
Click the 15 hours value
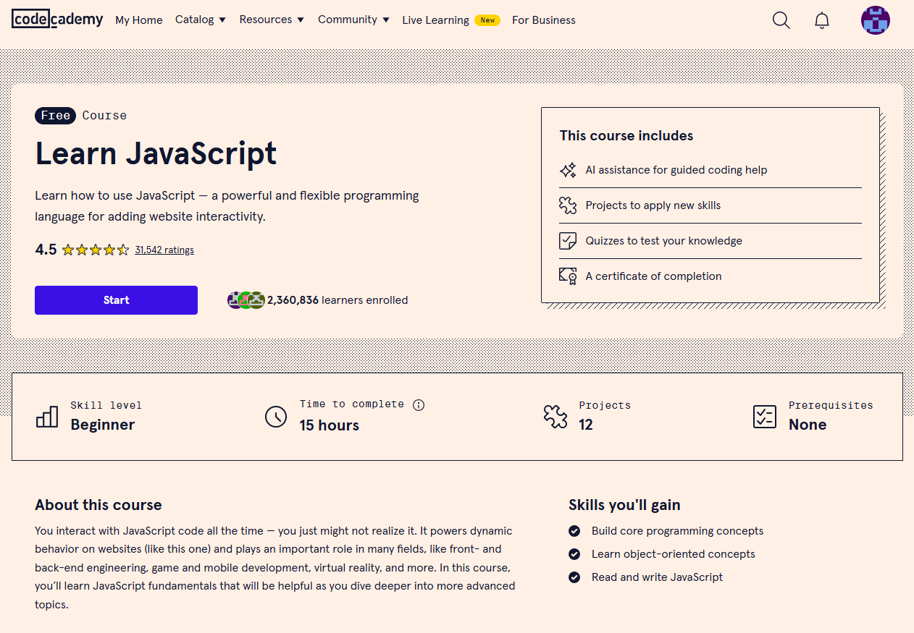point(330,425)
